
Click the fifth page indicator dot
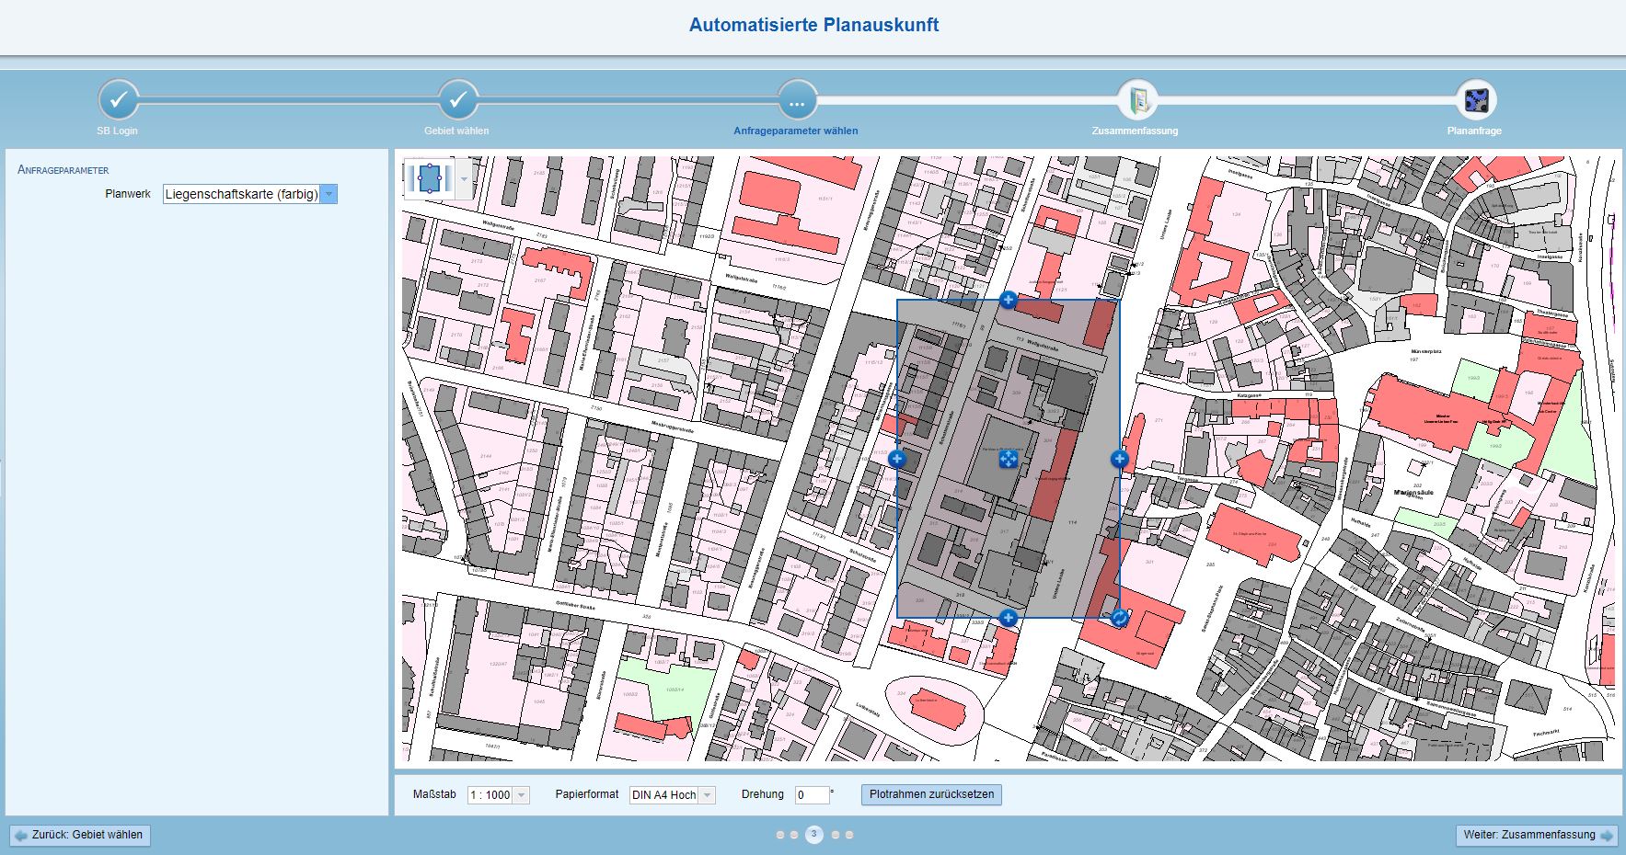pyautogui.click(x=849, y=835)
